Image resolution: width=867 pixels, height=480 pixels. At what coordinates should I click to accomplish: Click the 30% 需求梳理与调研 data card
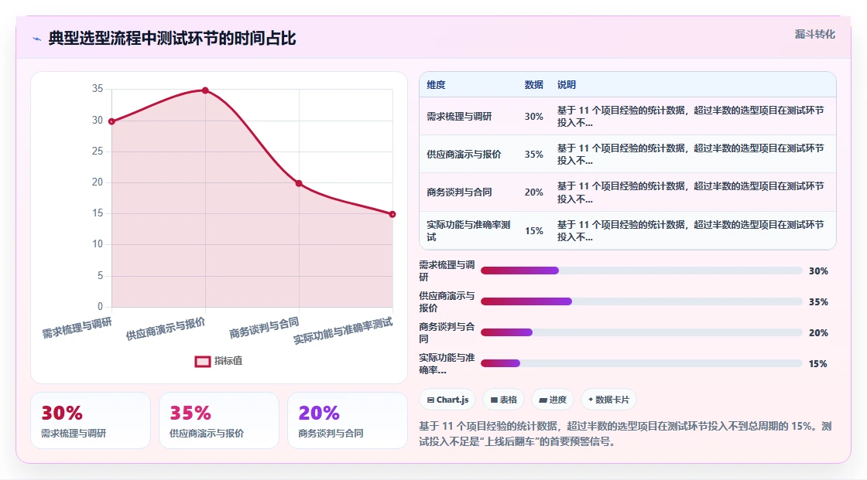[91, 421]
